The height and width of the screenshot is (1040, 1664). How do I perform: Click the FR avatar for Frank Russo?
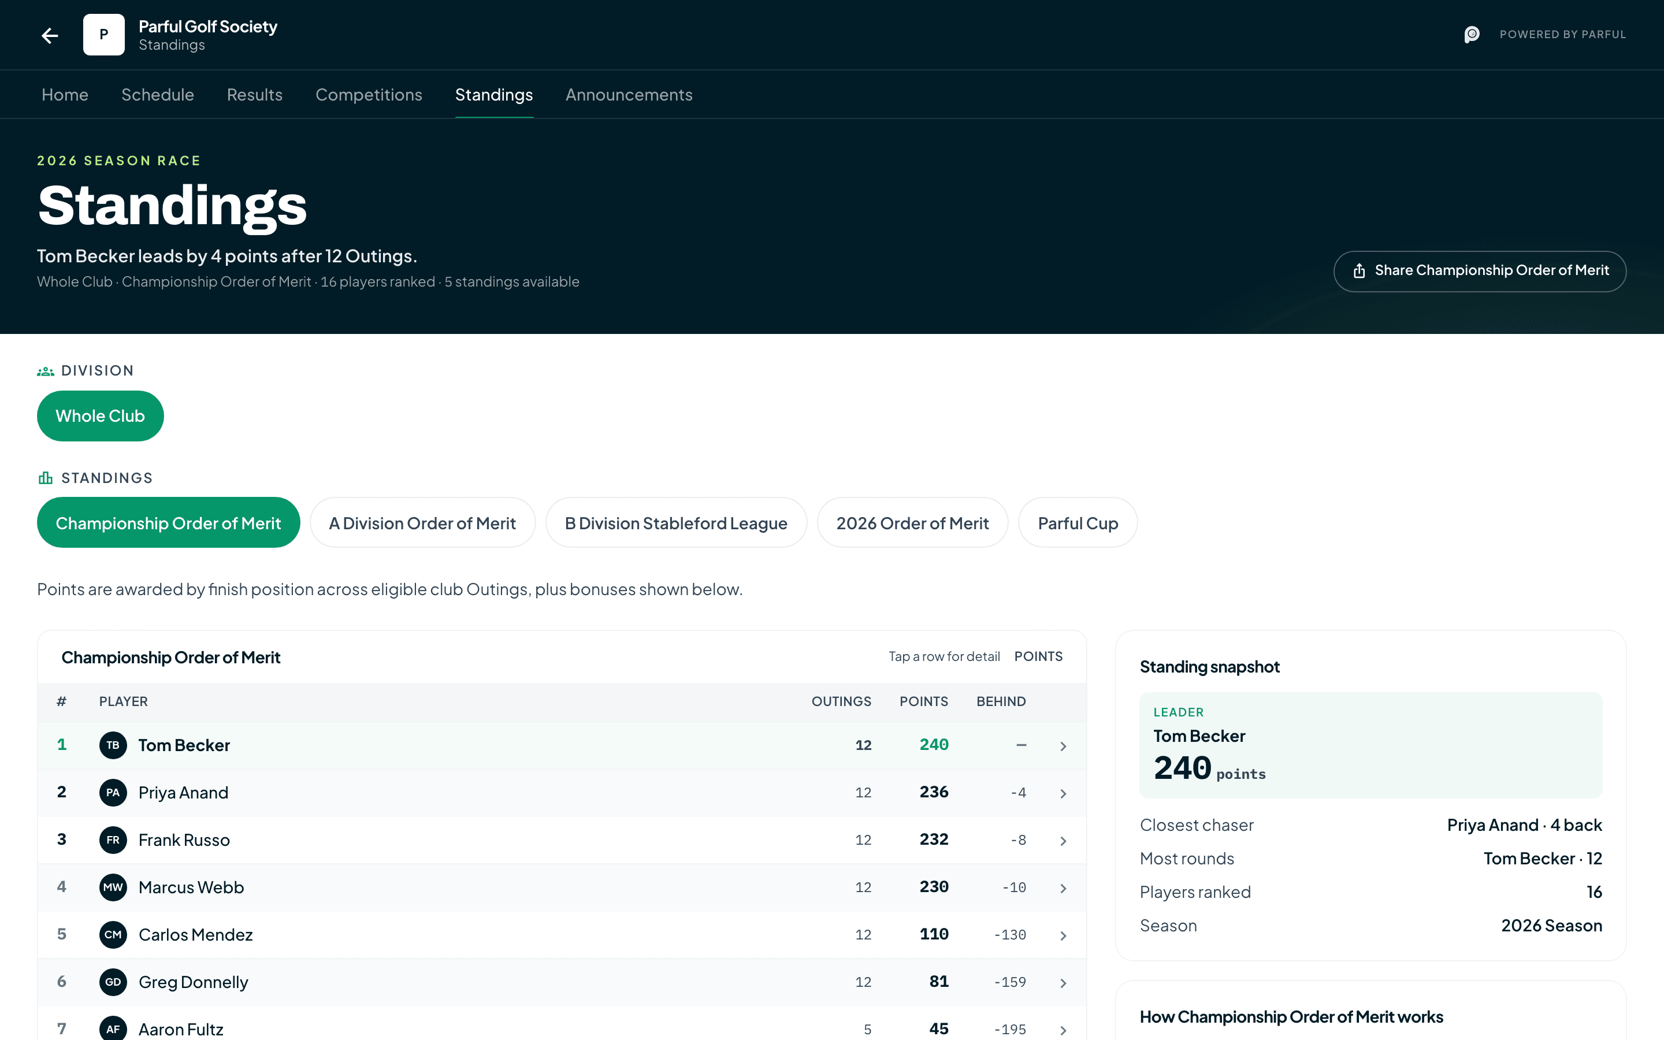click(x=113, y=840)
